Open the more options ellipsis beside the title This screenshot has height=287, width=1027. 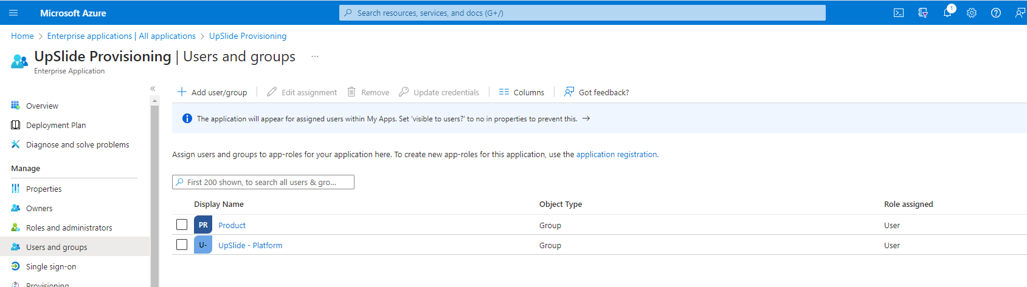point(315,56)
